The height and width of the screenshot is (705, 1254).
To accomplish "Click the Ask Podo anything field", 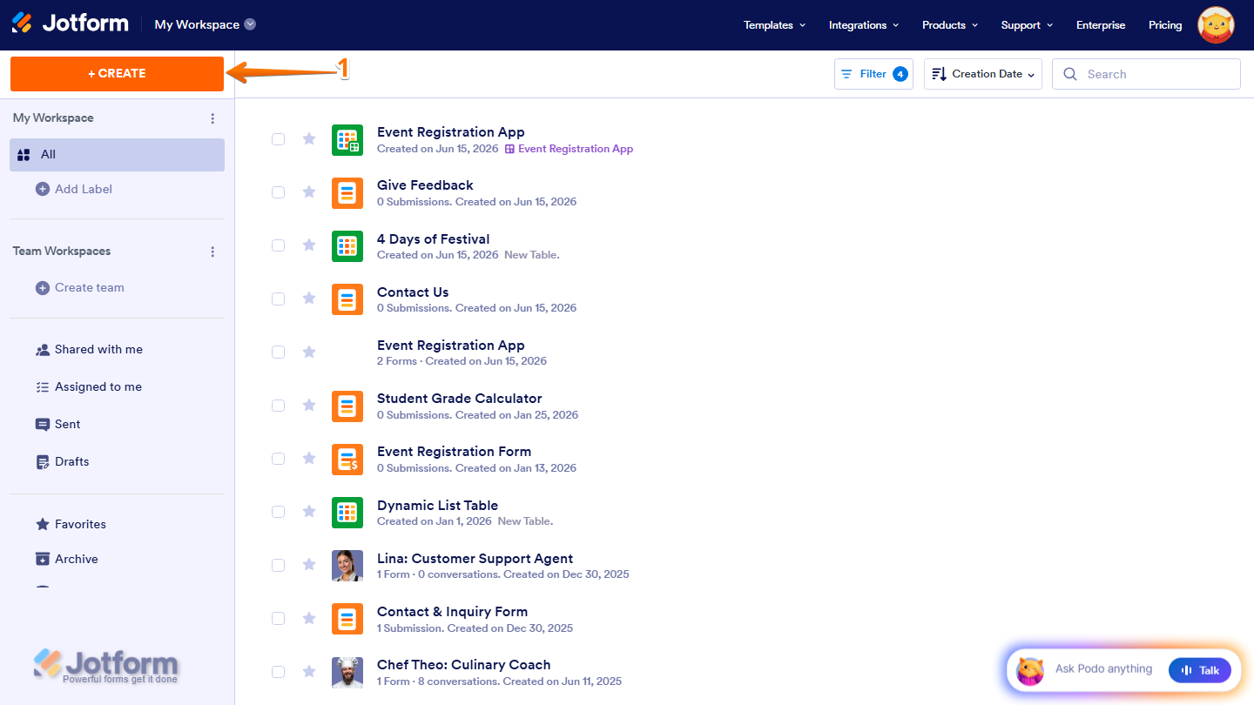I will (1103, 669).
